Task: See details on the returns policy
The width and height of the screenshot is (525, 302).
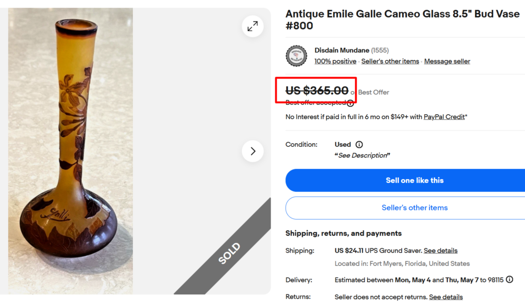Action: point(446,297)
